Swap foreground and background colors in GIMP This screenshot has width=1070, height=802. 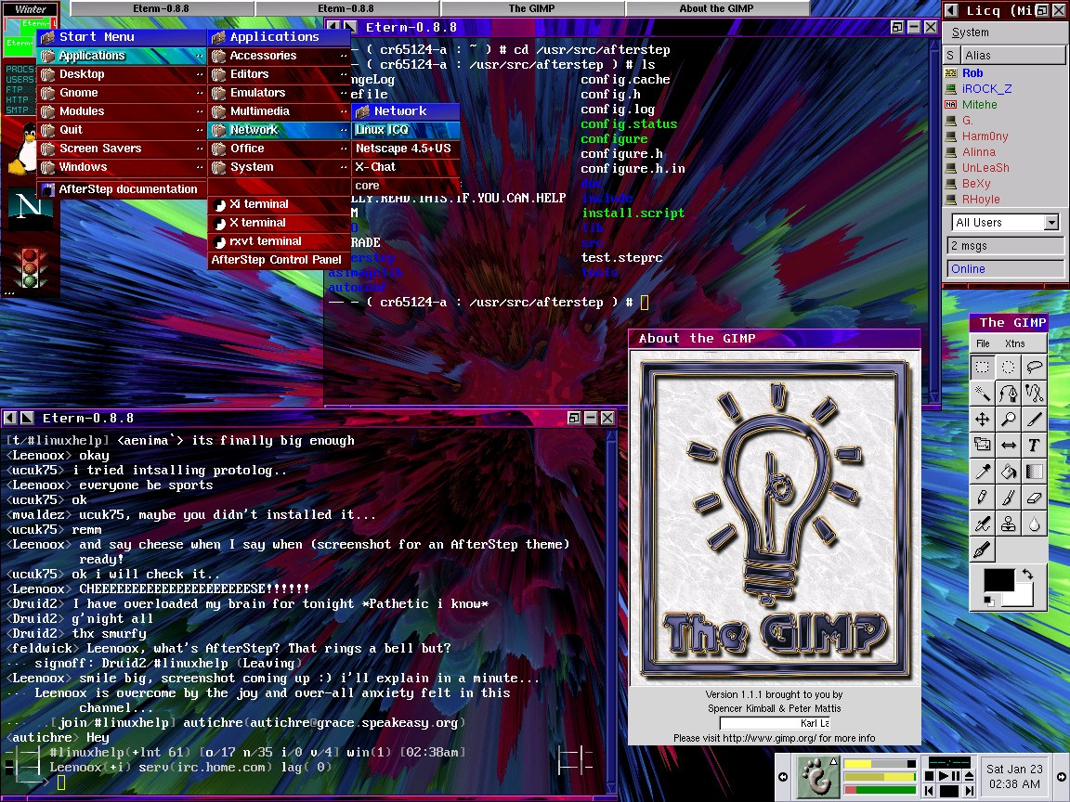coord(1026,575)
